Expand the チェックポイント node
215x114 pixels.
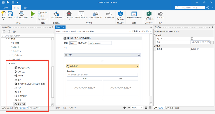tap(9, 55)
